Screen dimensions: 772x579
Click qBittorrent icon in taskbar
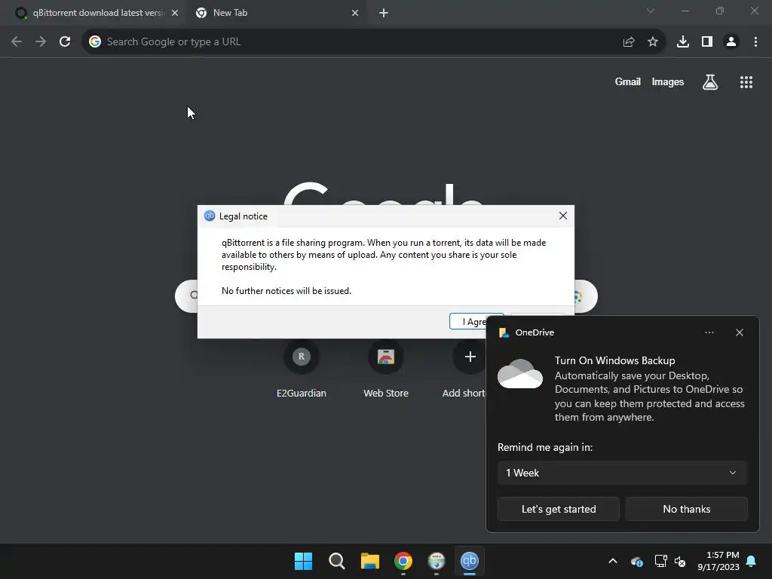(469, 561)
